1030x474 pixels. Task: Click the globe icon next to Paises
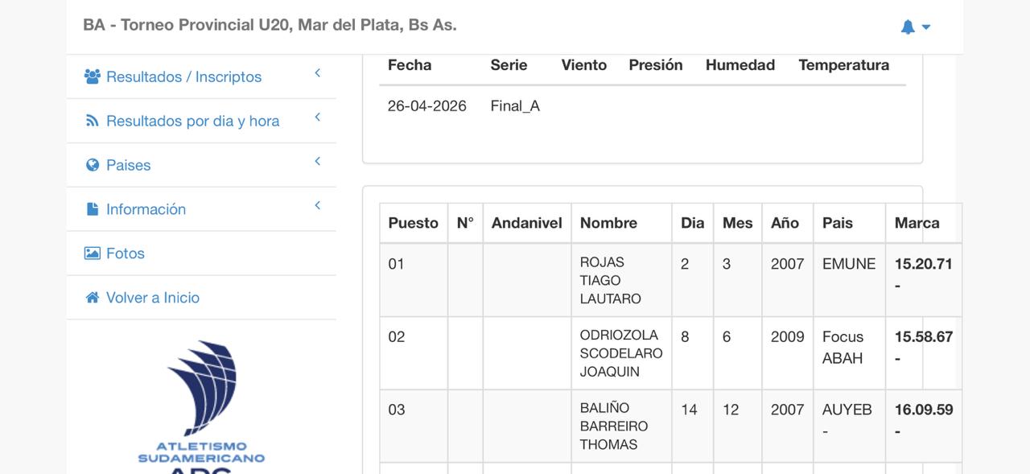point(92,165)
